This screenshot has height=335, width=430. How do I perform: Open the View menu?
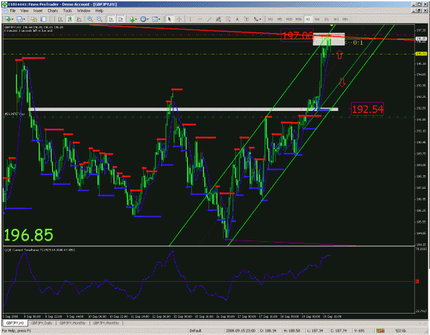pyautogui.click(x=24, y=11)
